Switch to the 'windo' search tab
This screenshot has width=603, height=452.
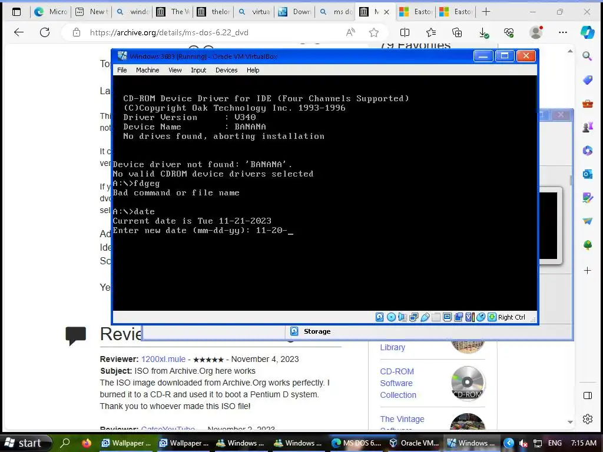(x=132, y=12)
